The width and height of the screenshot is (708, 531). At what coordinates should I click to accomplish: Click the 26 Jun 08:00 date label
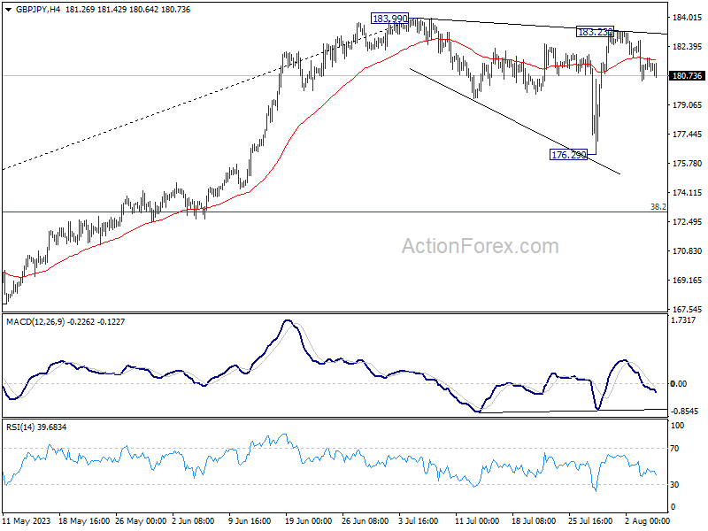(365, 521)
